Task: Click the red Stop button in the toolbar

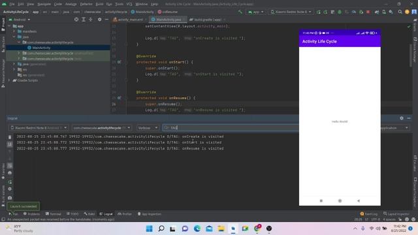Action: pos(368,12)
